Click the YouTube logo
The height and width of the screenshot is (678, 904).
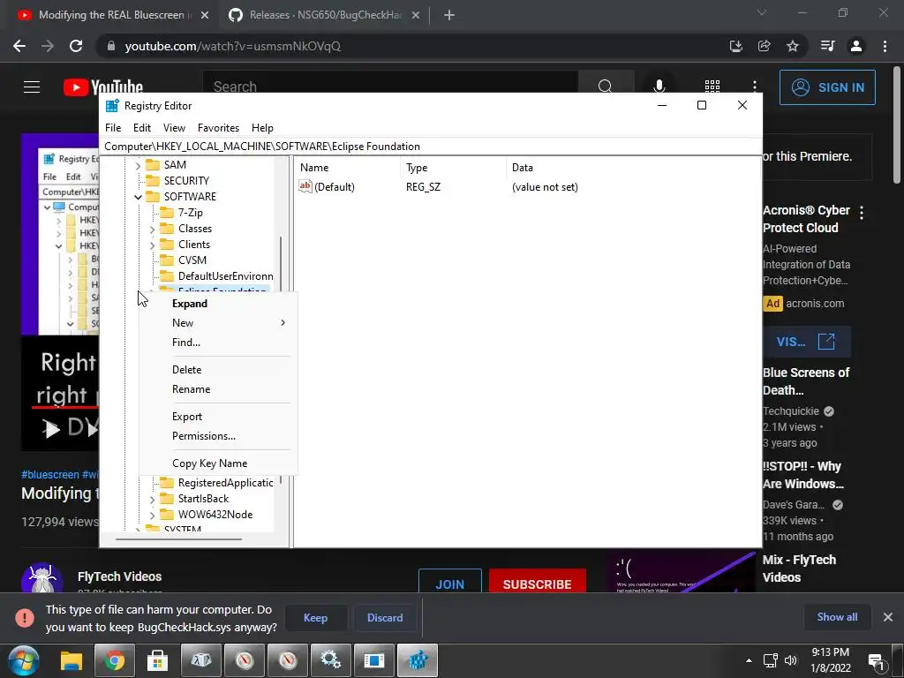coord(103,87)
